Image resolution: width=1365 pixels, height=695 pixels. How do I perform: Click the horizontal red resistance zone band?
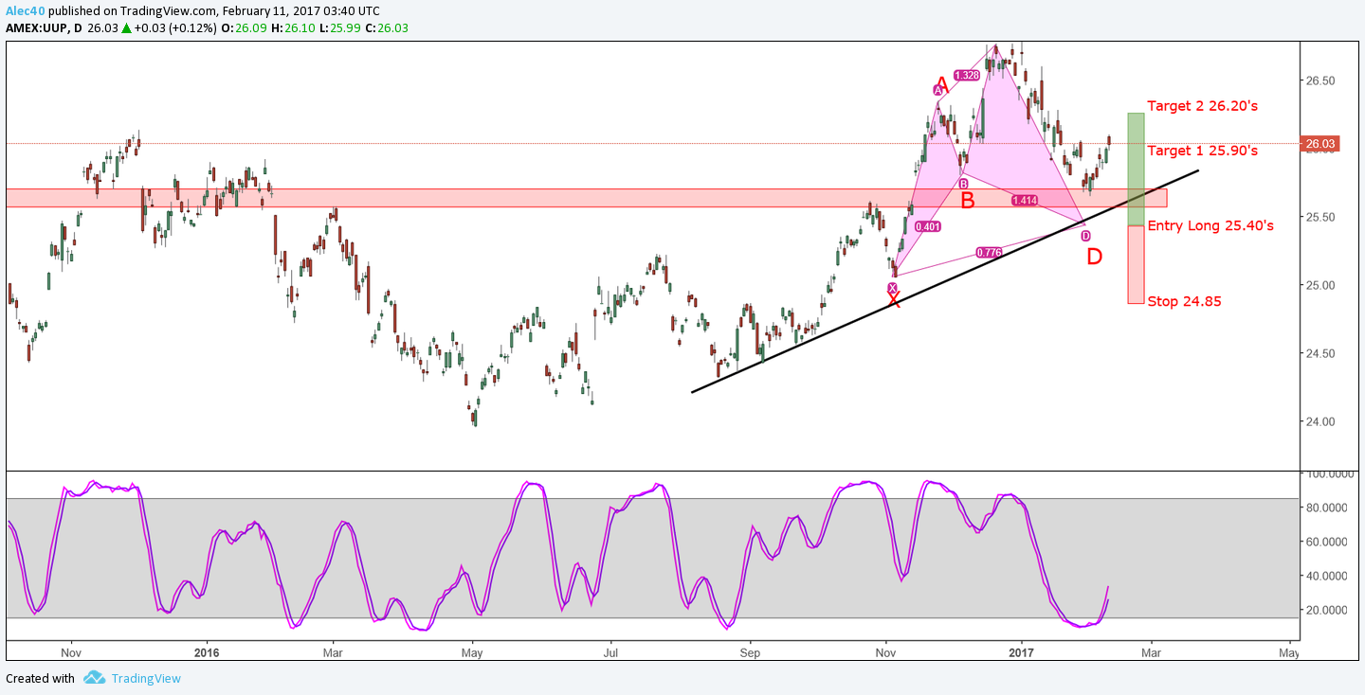pyautogui.click(x=586, y=198)
